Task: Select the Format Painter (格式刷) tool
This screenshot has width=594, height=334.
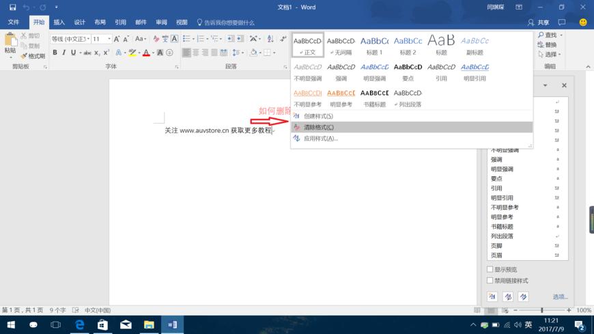Action: [x=33, y=56]
